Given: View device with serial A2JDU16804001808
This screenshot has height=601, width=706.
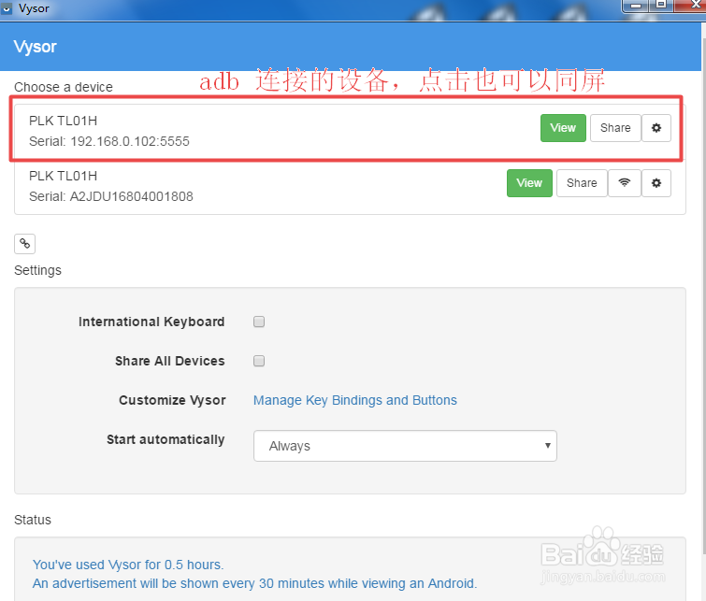Looking at the screenshot, I should (x=529, y=183).
